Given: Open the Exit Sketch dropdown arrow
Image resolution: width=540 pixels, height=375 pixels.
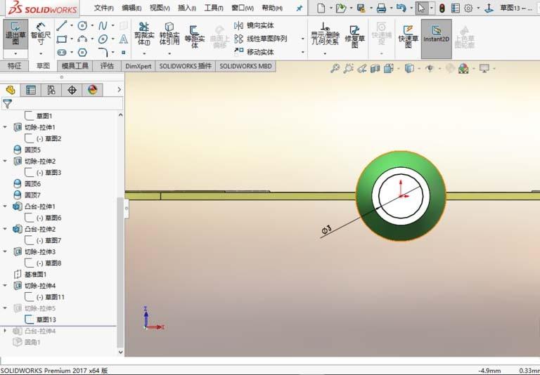Looking at the screenshot, I should 15,53.
